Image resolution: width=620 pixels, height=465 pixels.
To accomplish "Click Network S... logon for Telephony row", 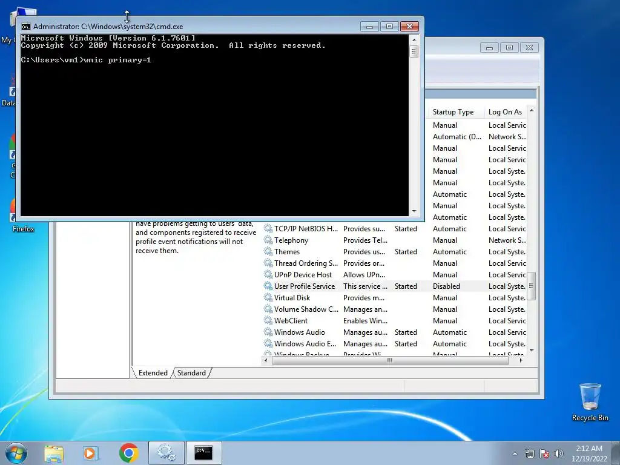I will coord(507,240).
